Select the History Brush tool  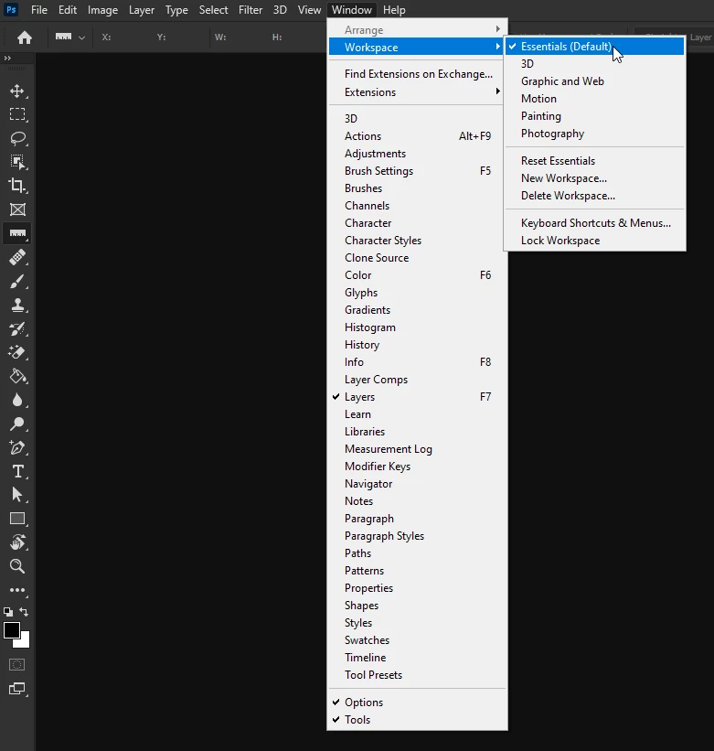coord(17,328)
